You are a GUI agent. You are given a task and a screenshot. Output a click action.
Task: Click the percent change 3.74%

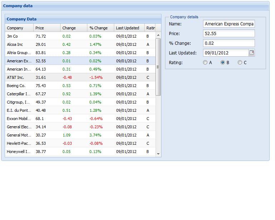point(95,135)
